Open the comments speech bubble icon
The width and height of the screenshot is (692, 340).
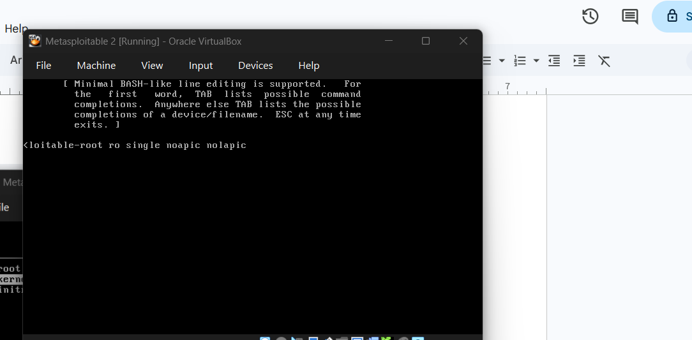(x=629, y=17)
